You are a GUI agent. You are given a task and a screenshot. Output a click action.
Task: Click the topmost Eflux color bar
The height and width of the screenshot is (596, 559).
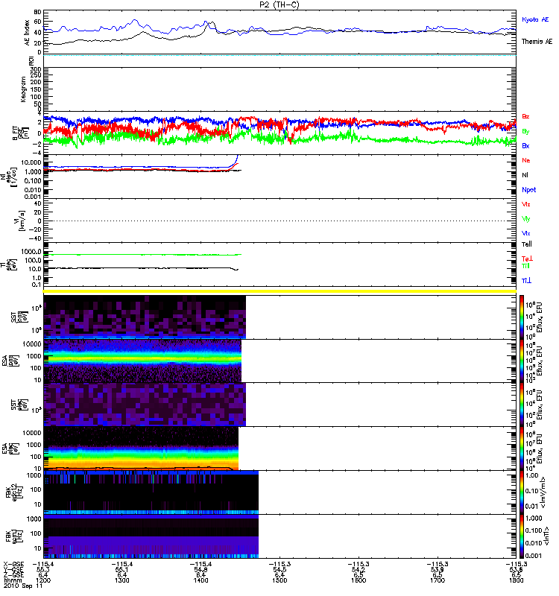(522, 317)
